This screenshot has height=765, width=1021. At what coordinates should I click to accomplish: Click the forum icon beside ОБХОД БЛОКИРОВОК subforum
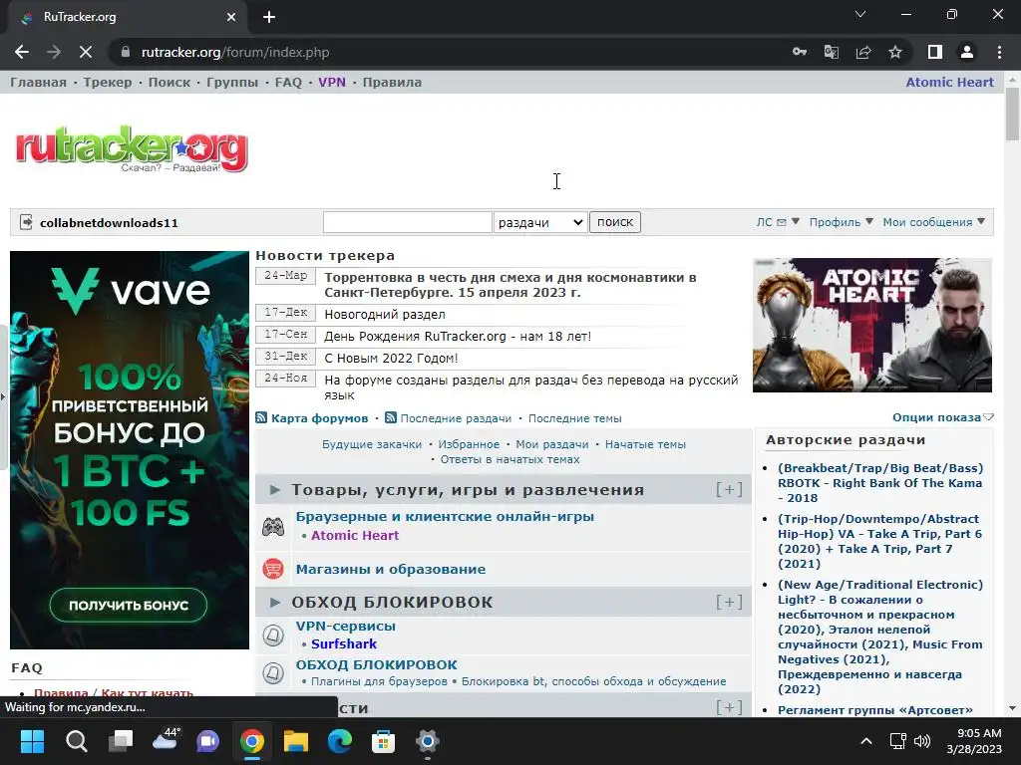point(273,672)
